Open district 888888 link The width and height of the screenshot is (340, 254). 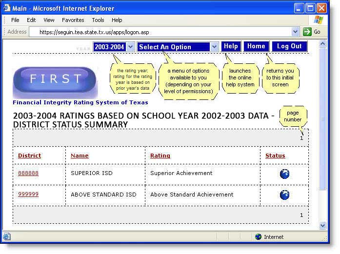(x=28, y=173)
